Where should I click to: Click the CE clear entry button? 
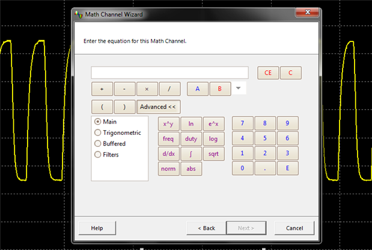[268, 73]
